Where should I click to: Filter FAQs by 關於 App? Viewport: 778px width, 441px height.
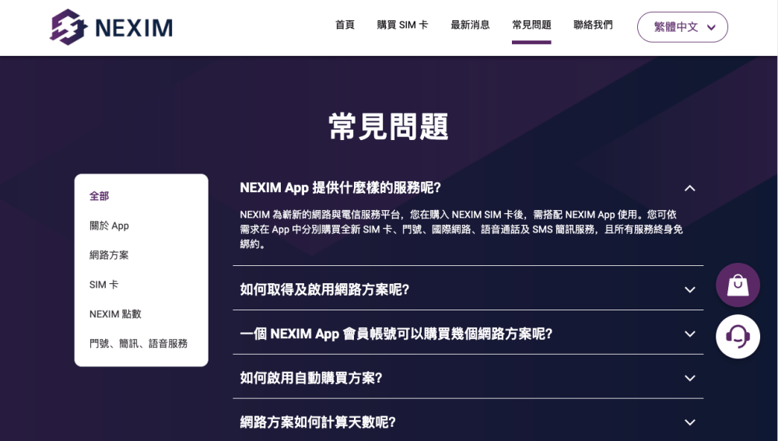tap(109, 226)
